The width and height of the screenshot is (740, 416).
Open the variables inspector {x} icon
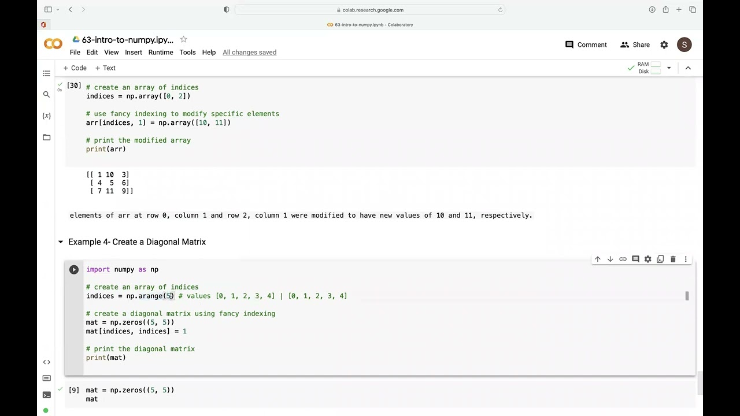(x=47, y=116)
